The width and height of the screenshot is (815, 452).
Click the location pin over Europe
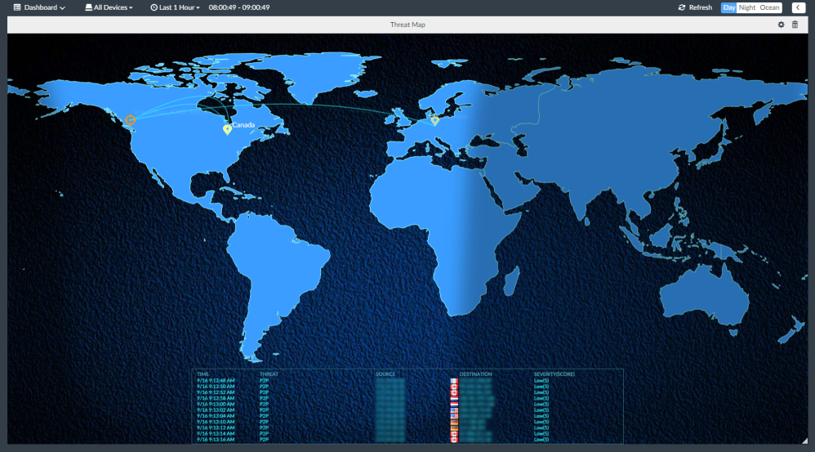[x=434, y=121]
